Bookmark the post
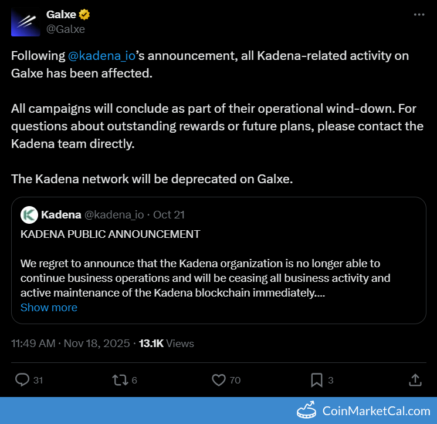The width and height of the screenshot is (437, 424). (317, 380)
